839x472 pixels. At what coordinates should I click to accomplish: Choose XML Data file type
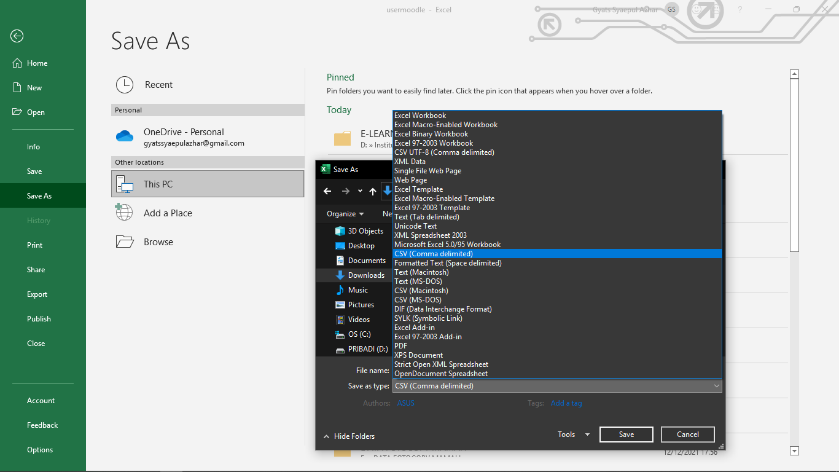(557, 162)
